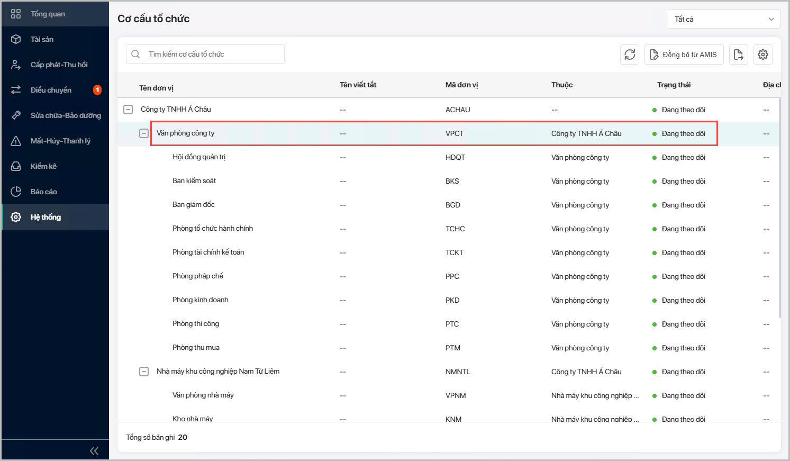Click the Báo cáo pie chart icon
This screenshot has height=461, width=790.
16,192
